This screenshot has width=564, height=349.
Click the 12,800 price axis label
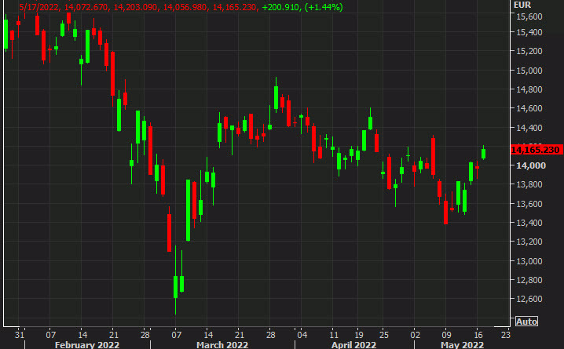click(x=529, y=280)
